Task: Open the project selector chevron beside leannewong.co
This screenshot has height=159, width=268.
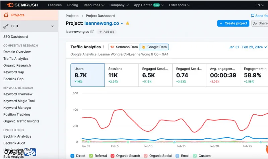Action: (x=122, y=23)
